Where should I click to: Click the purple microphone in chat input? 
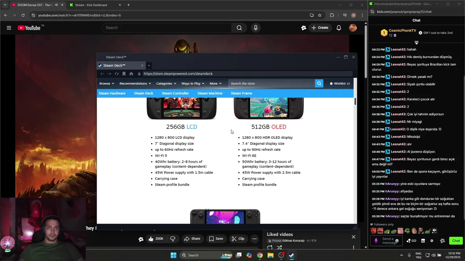376,241
